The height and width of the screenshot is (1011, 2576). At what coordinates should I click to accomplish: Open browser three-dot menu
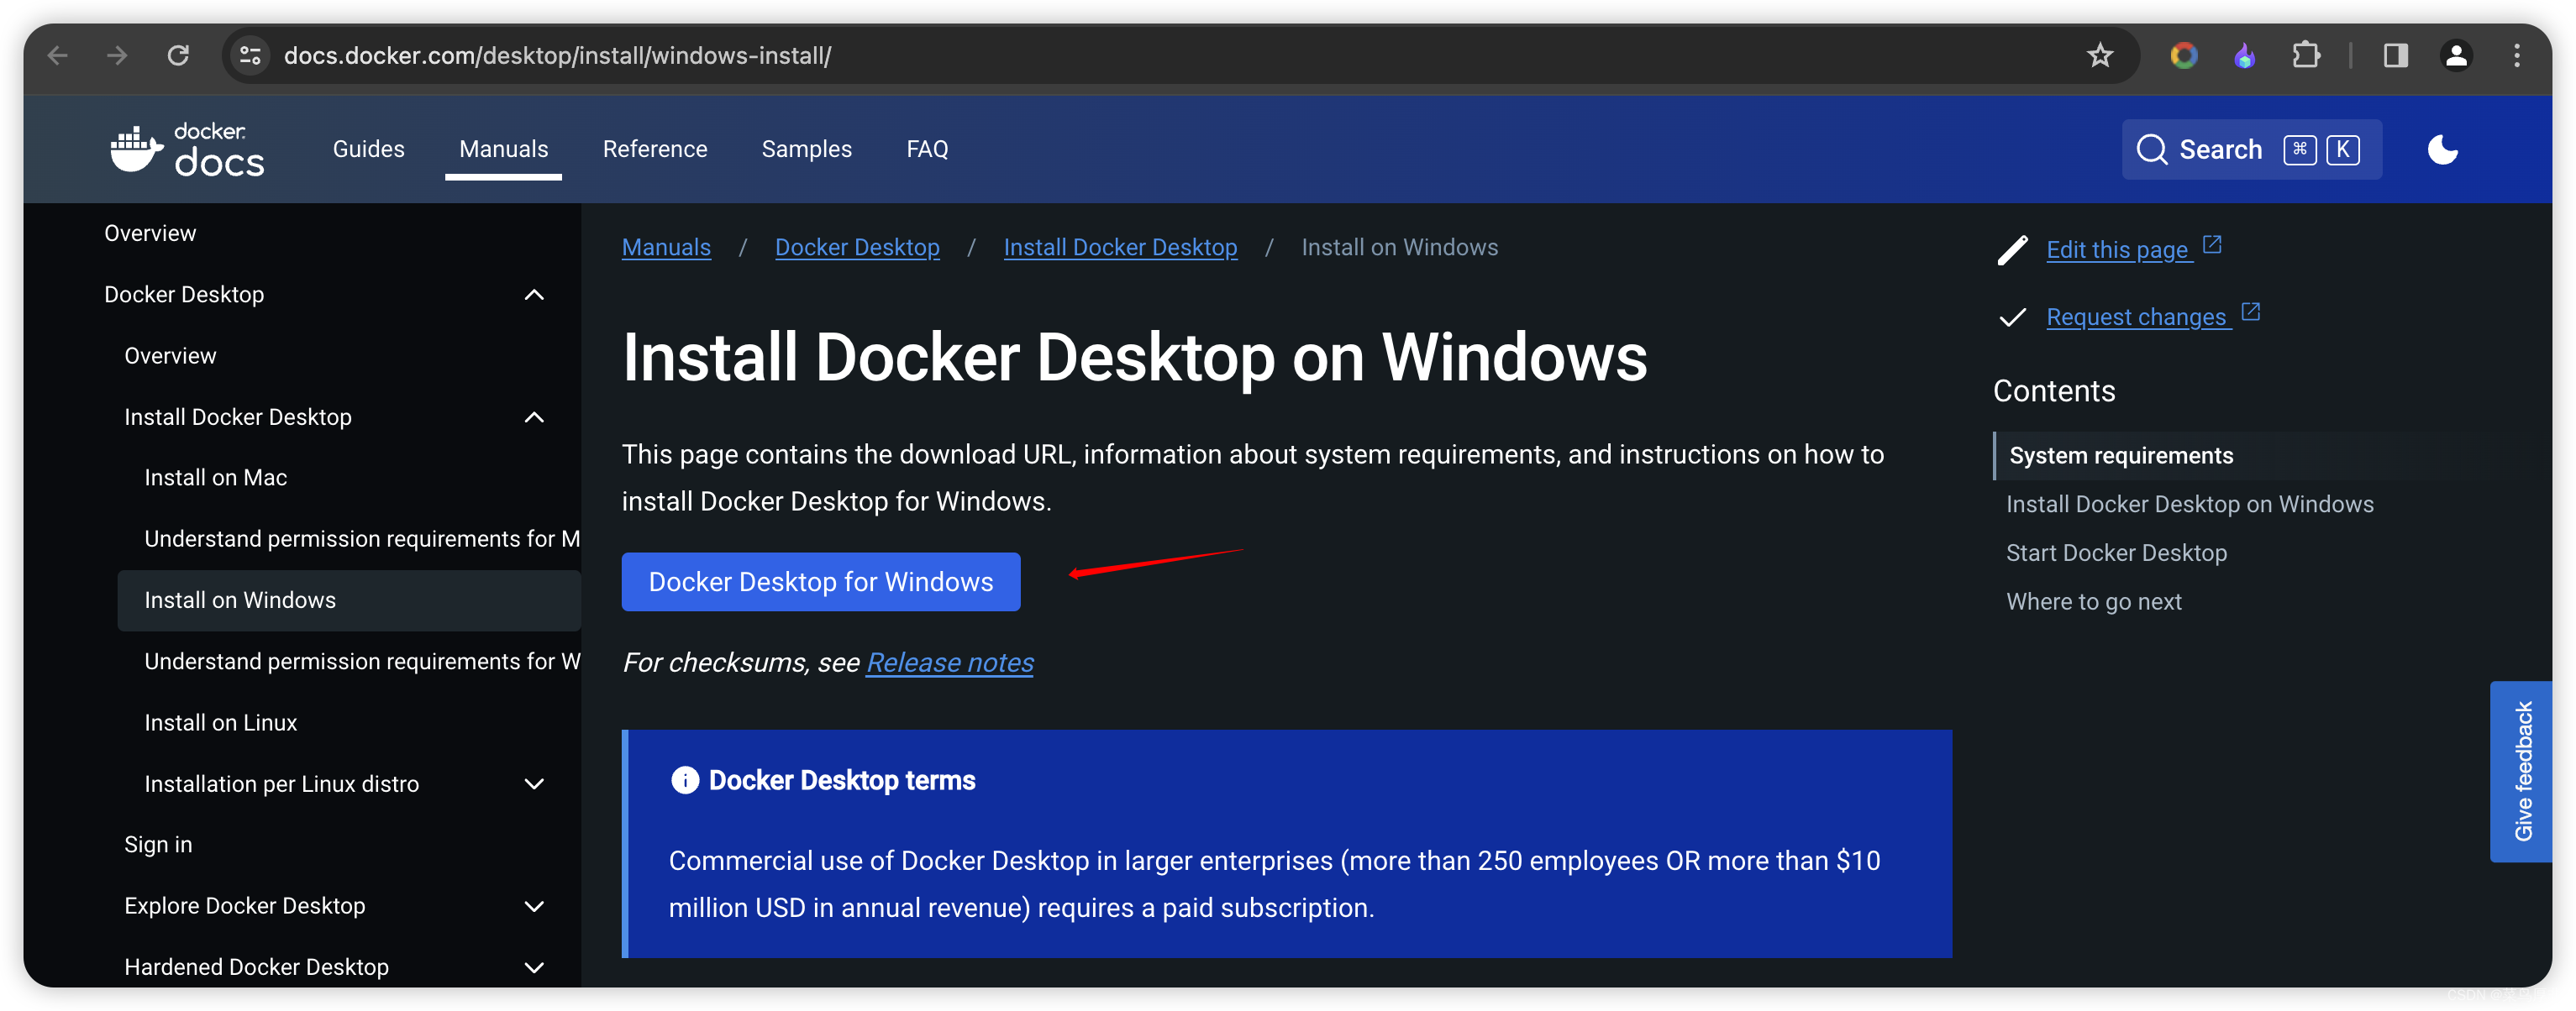(x=2517, y=56)
